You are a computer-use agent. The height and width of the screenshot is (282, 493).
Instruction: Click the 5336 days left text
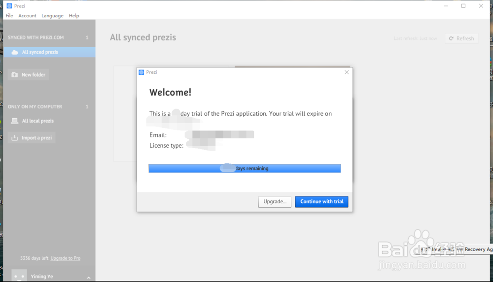point(34,258)
